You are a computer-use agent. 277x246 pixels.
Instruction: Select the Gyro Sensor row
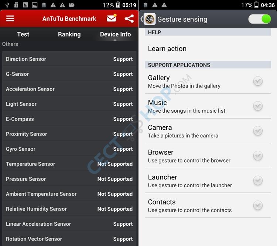coord(69,149)
